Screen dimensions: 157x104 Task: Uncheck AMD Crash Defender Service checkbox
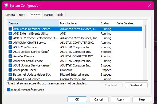point(10,29)
